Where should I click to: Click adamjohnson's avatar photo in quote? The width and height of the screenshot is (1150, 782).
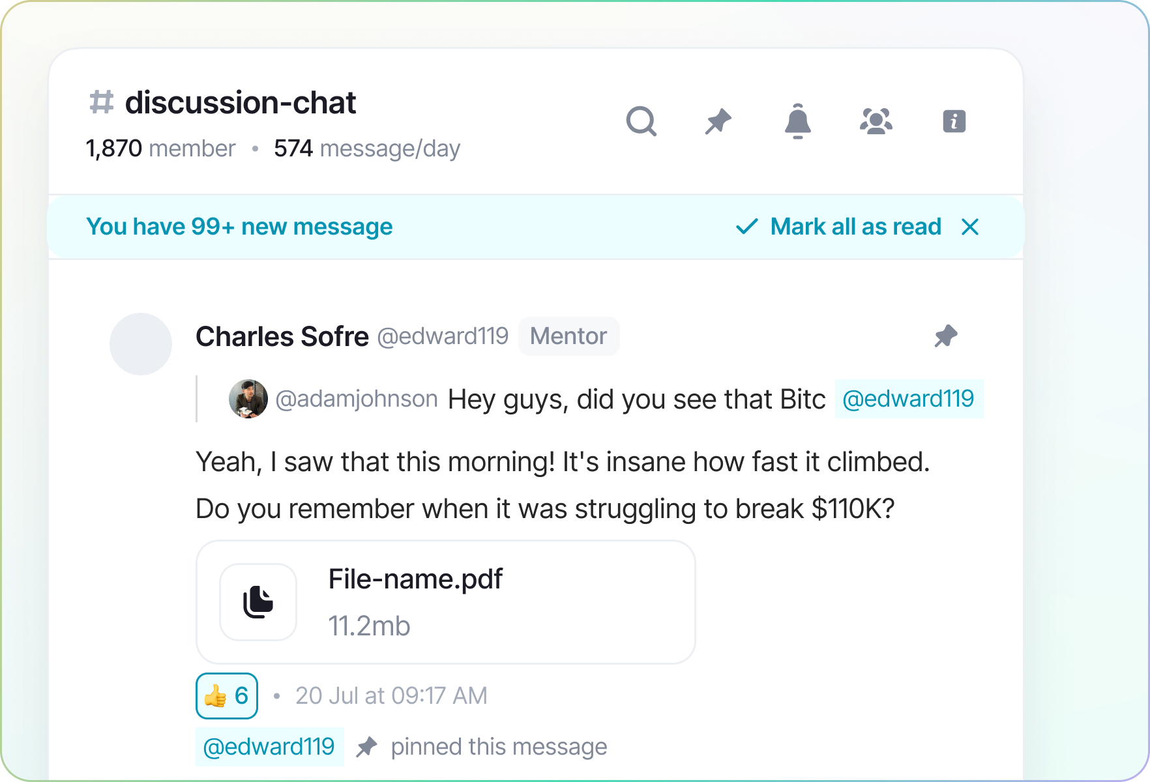point(248,399)
